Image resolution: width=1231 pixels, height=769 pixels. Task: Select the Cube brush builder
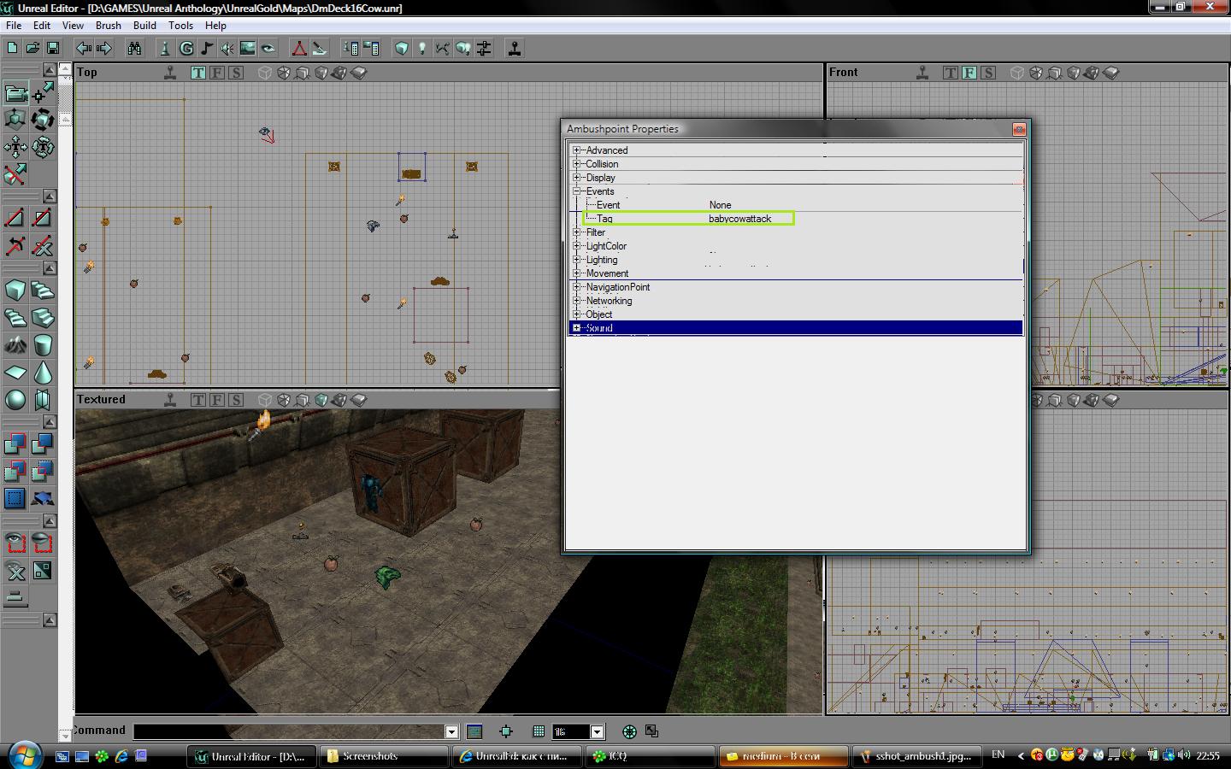pyautogui.click(x=15, y=291)
